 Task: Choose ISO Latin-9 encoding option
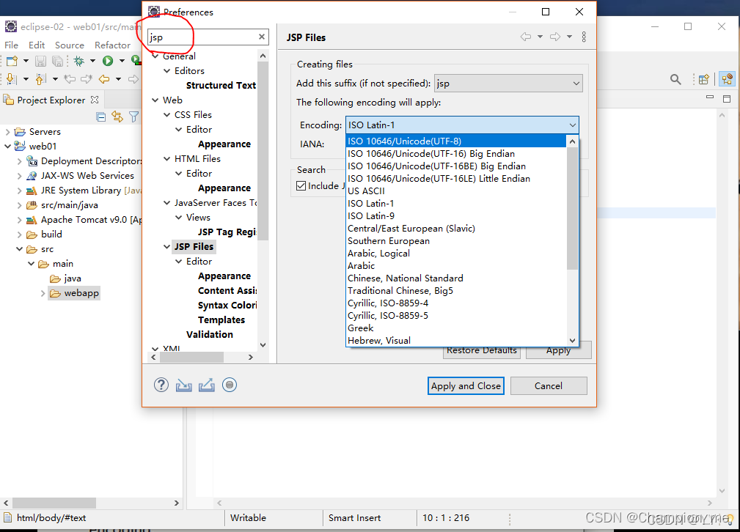(x=456, y=216)
